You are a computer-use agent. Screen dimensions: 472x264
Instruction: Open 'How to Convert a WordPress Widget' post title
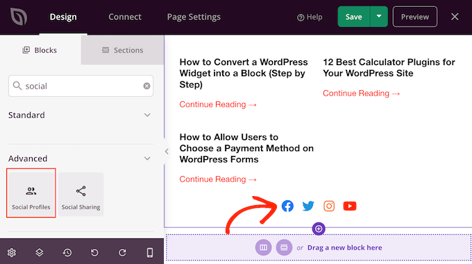pyautogui.click(x=244, y=73)
